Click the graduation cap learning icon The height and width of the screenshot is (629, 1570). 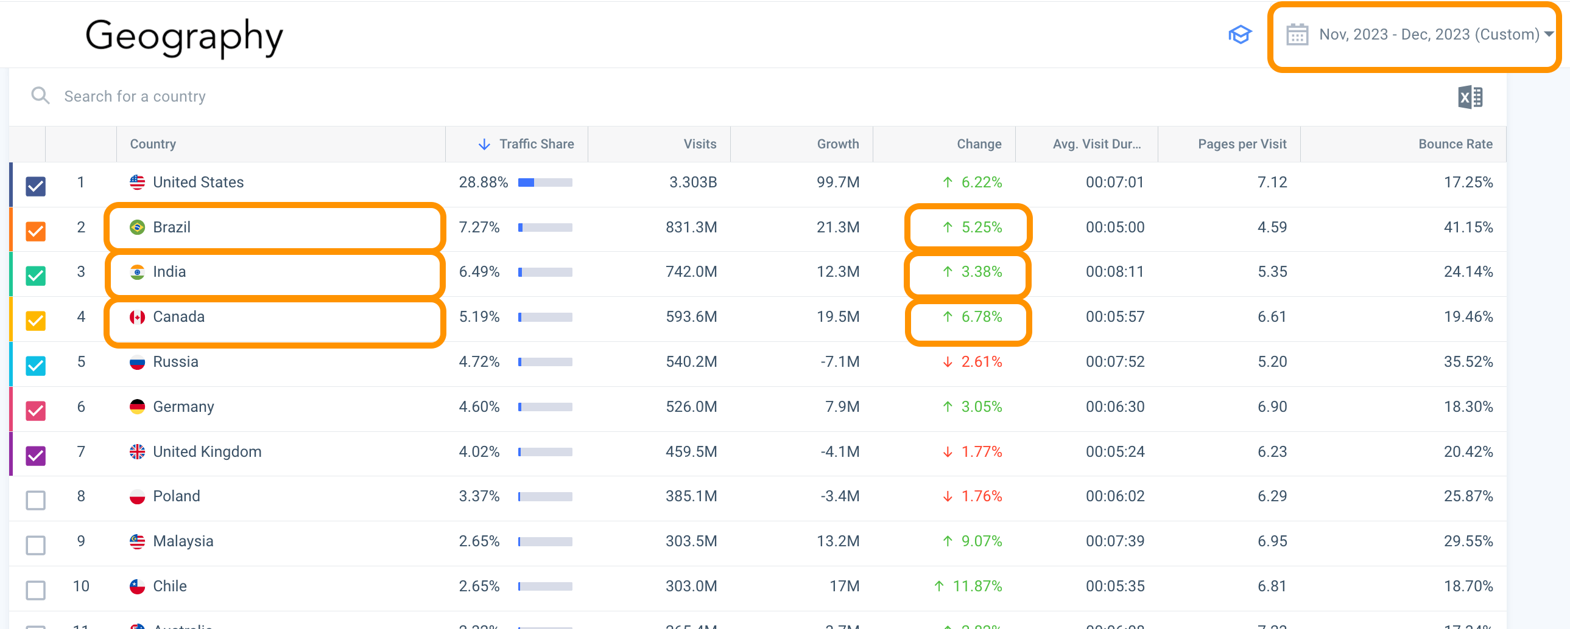[x=1241, y=35]
